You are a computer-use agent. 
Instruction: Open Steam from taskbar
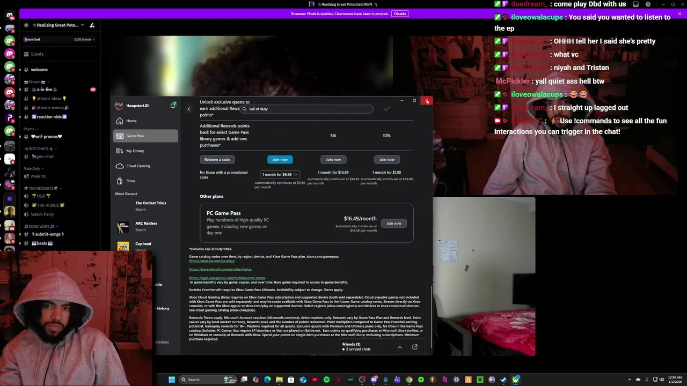click(503, 380)
